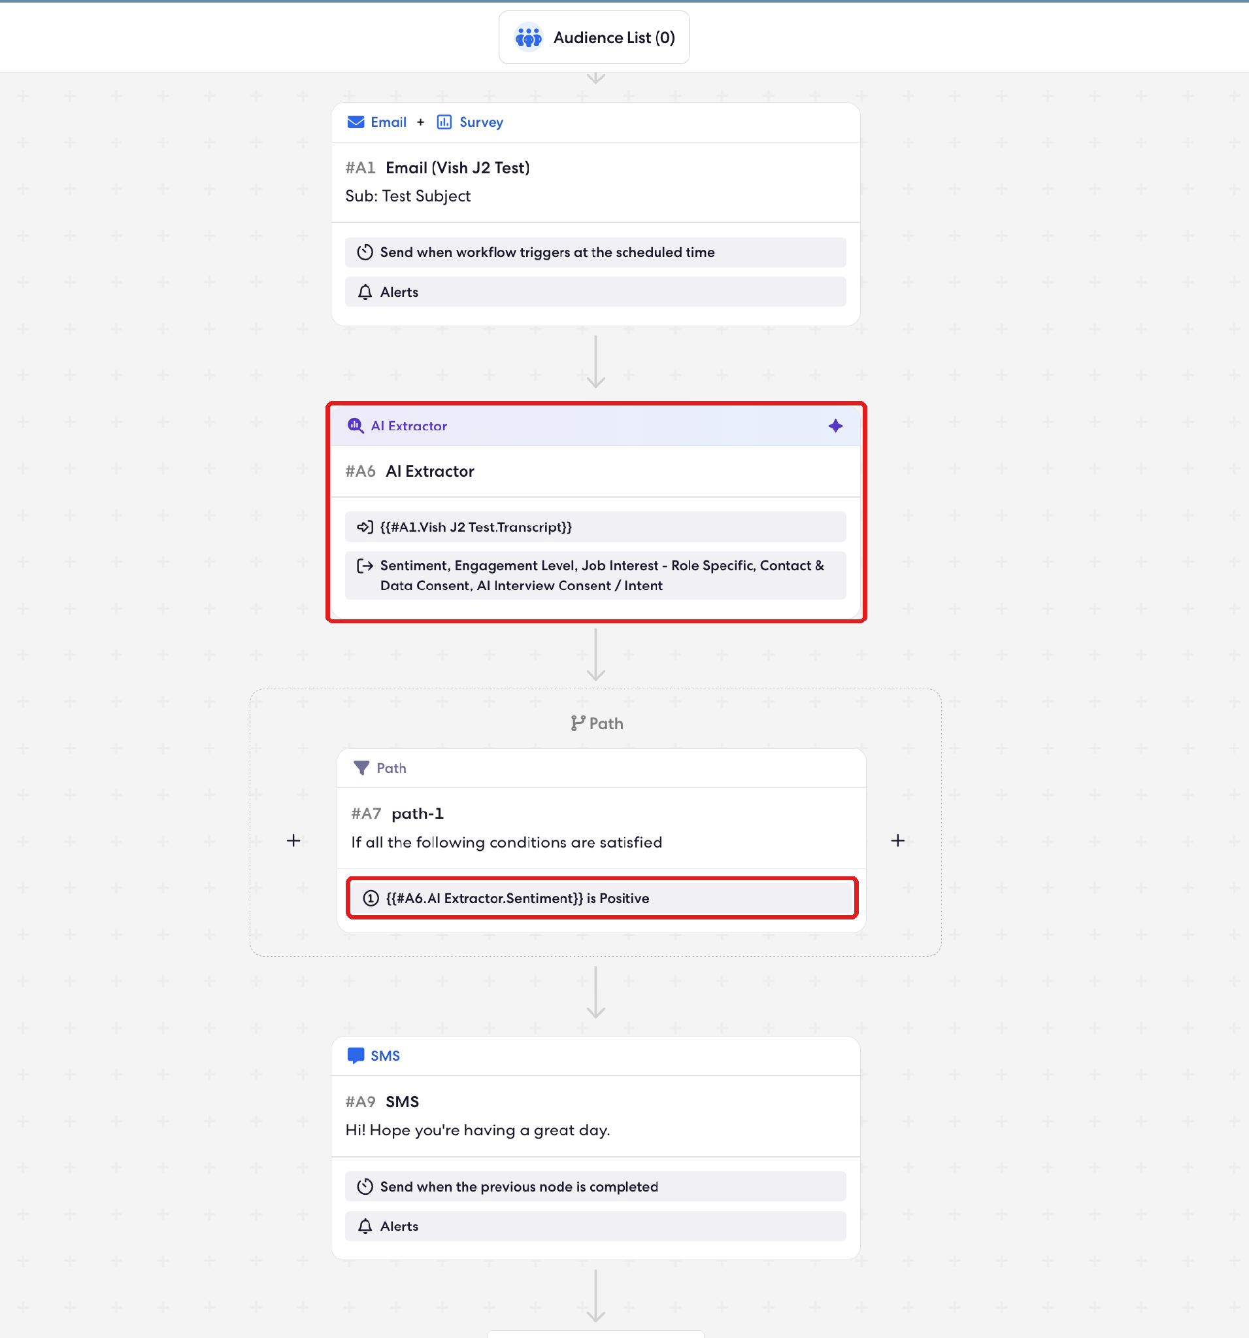The height and width of the screenshot is (1338, 1249).
Task: Click clock icon in Email schedule row
Action: (365, 252)
